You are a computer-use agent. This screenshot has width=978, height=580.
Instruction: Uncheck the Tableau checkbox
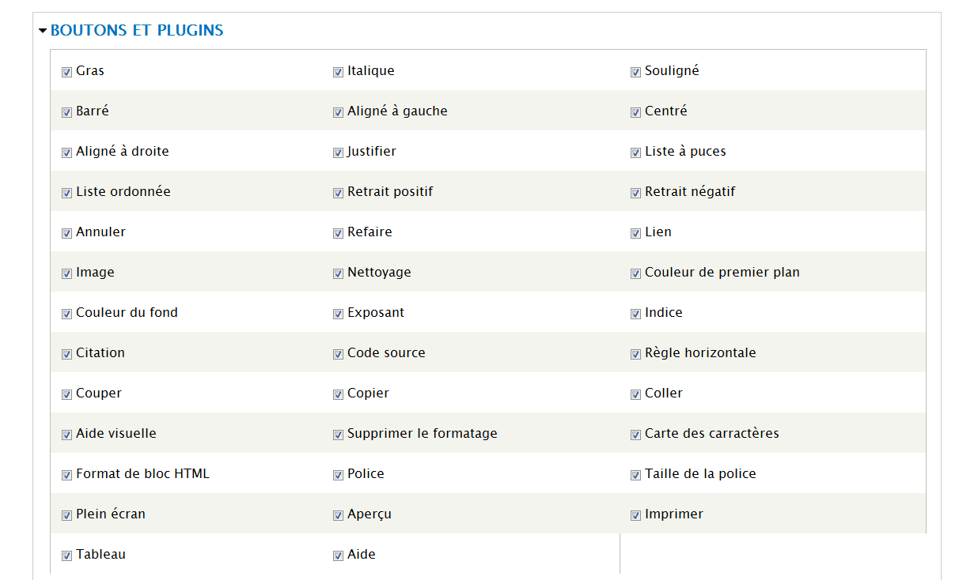tap(67, 556)
